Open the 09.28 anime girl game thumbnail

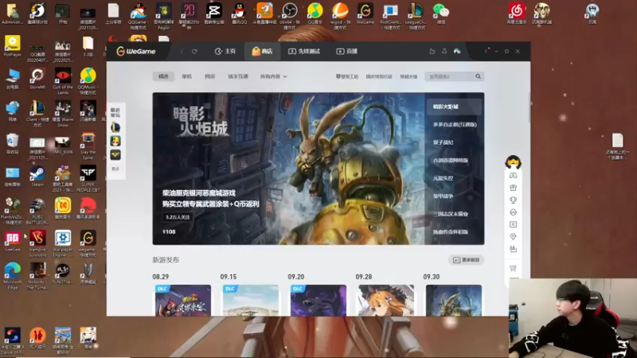(x=386, y=301)
